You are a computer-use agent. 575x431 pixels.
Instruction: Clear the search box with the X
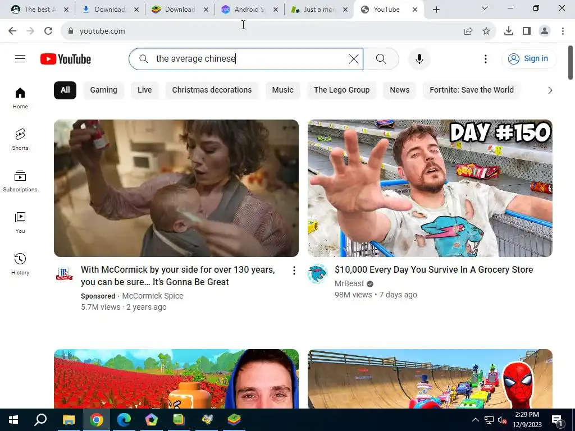(x=354, y=58)
